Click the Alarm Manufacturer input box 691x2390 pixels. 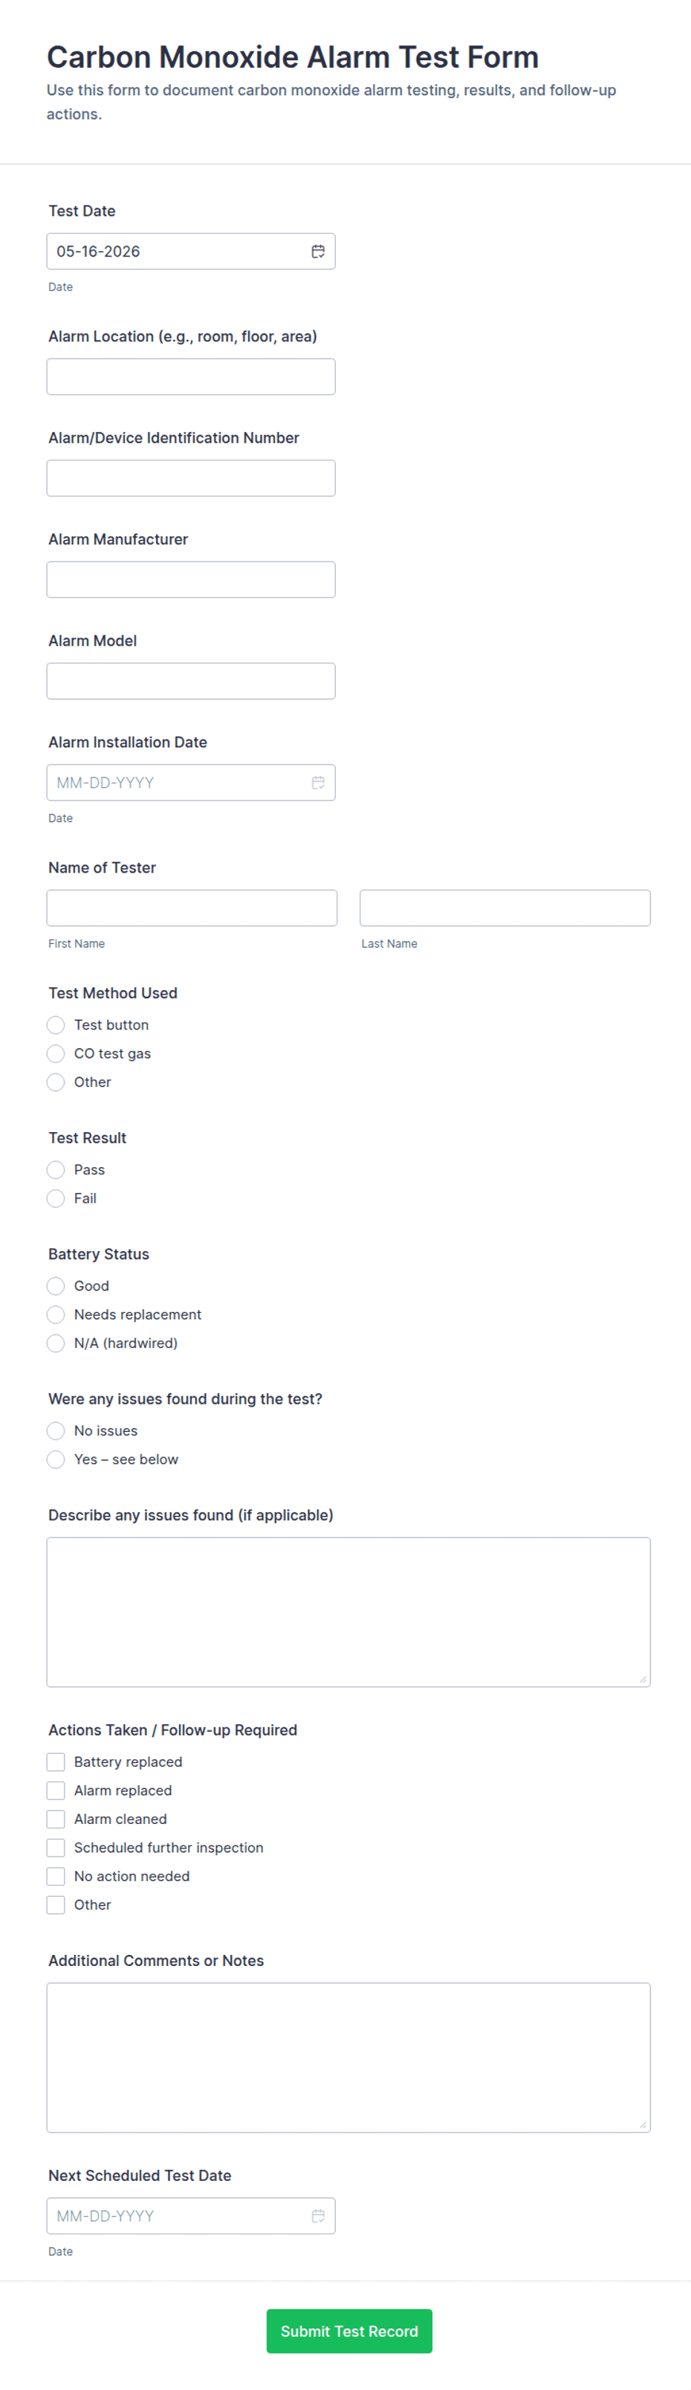tap(191, 580)
